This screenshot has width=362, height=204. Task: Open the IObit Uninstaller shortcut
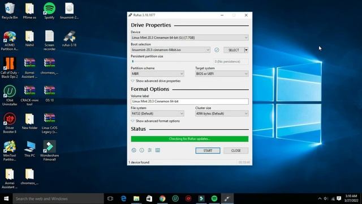point(10,96)
